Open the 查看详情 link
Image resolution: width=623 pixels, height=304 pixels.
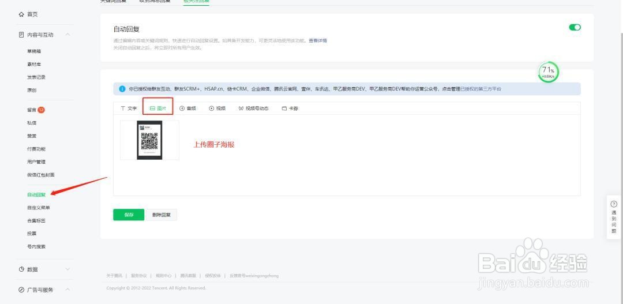(317, 40)
